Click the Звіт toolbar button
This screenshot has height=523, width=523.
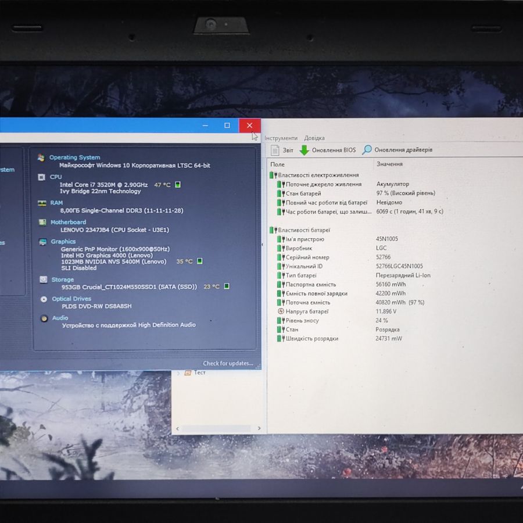tap(282, 150)
